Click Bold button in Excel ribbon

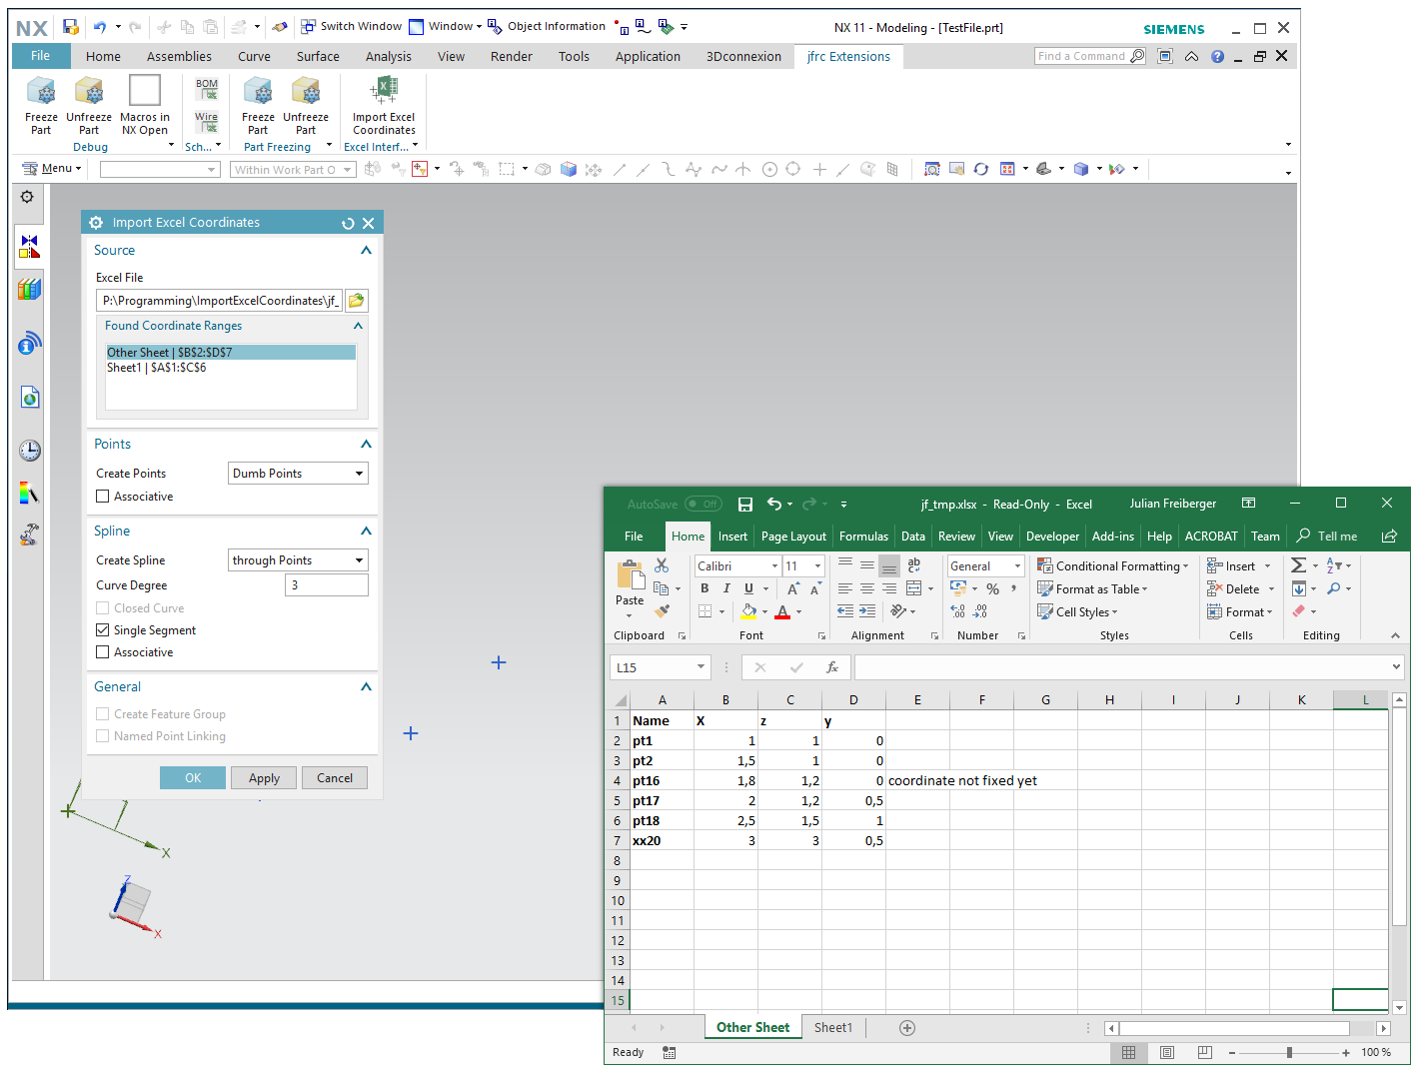click(x=705, y=588)
